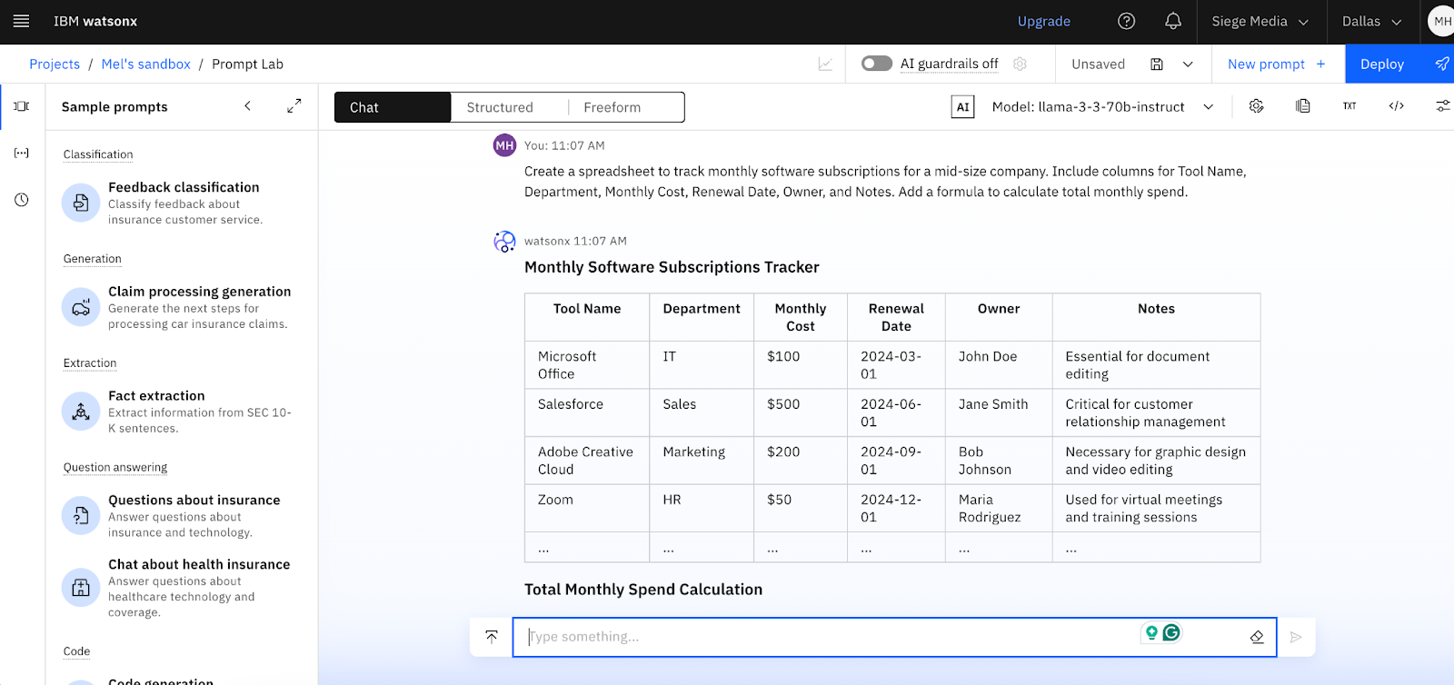Open the Dallas region dropdown
Image resolution: width=1454 pixels, height=685 pixels.
[x=1371, y=21]
